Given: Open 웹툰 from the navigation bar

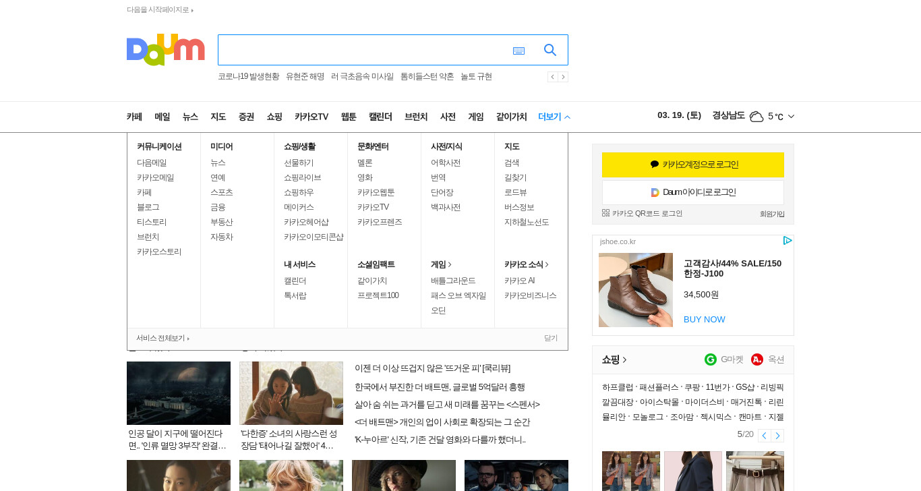Looking at the screenshot, I should coord(349,117).
